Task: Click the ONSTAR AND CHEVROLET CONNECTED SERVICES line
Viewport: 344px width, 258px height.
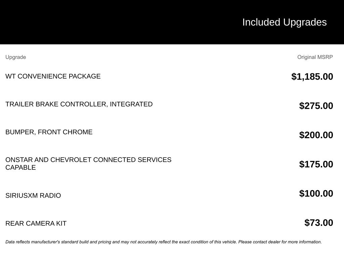Action: click(x=88, y=160)
